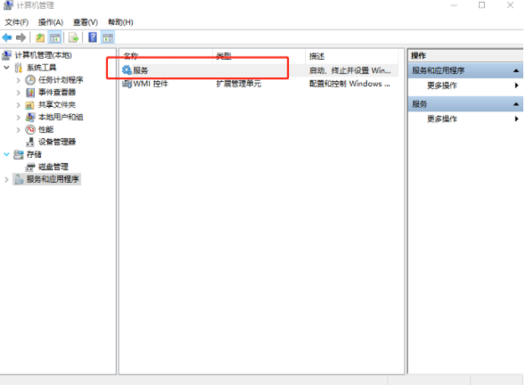The width and height of the screenshot is (526, 385).
Task: Select the WMI 控件 list item
Action: click(x=145, y=84)
